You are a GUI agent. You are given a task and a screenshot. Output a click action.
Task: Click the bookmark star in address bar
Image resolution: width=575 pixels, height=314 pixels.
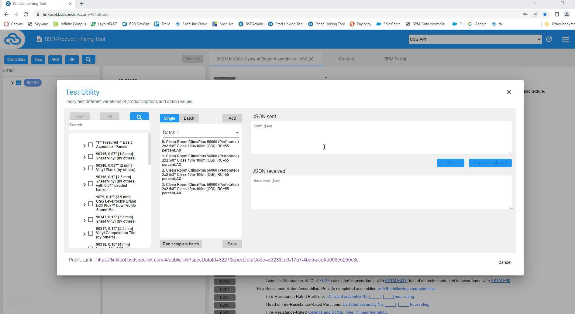[545, 14]
